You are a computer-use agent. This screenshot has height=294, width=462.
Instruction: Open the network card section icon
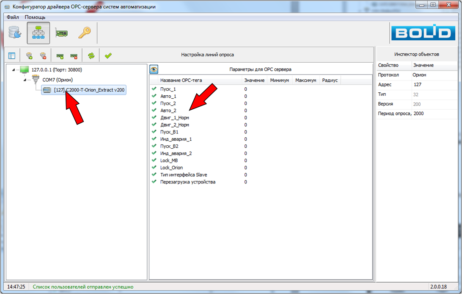click(61, 33)
